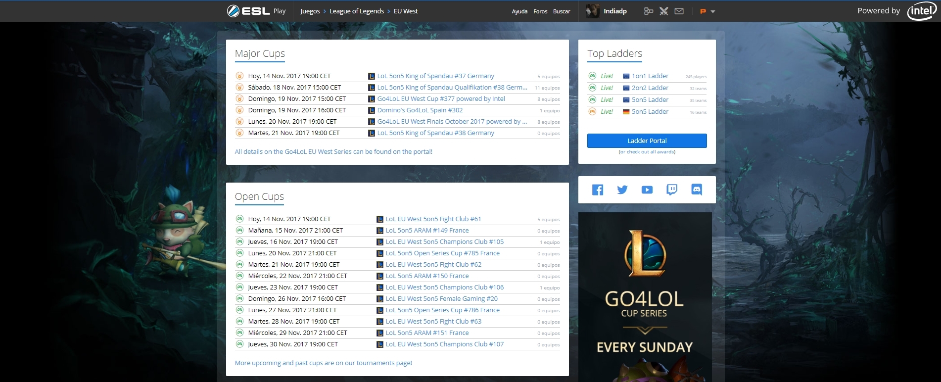Open LoL EU West 5on5 Champions Club #107
The height and width of the screenshot is (382, 941).
coord(444,344)
